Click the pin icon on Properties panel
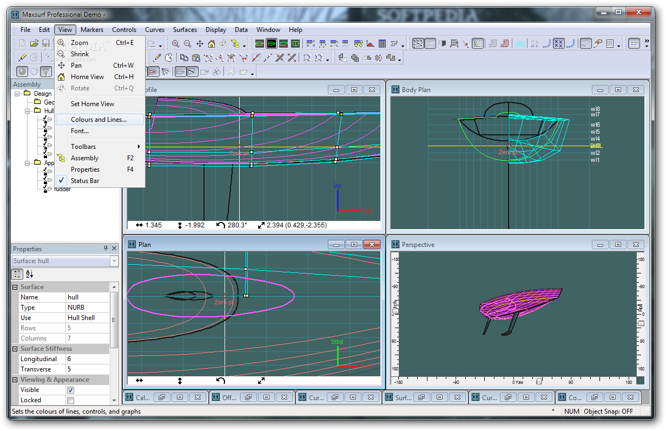Screen dimensions: 666x431 point(105,249)
